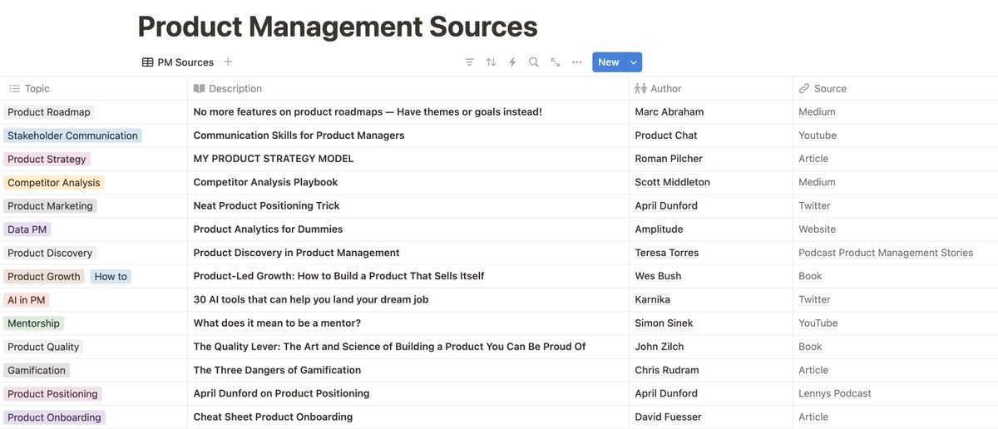The height and width of the screenshot is (429, 998).
Task: Open 'Product-Led Growth' book entry
Action: pyautogui.click(x=338, y=276)
